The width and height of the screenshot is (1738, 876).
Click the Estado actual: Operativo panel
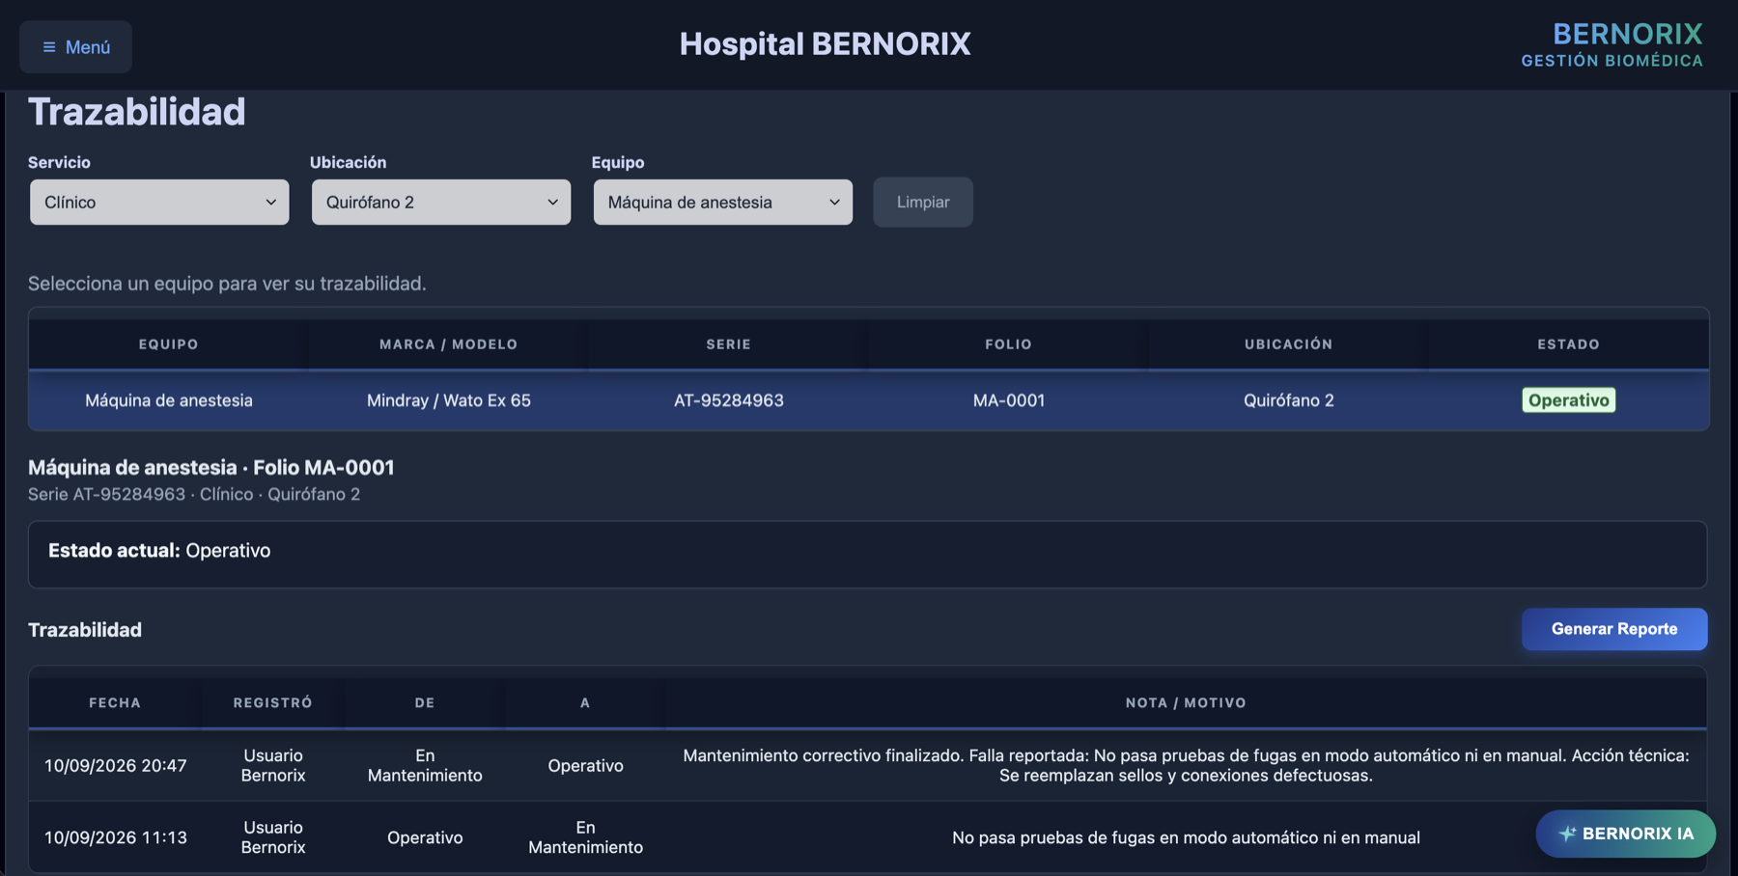pyautogui.click(x=868, y=555)
